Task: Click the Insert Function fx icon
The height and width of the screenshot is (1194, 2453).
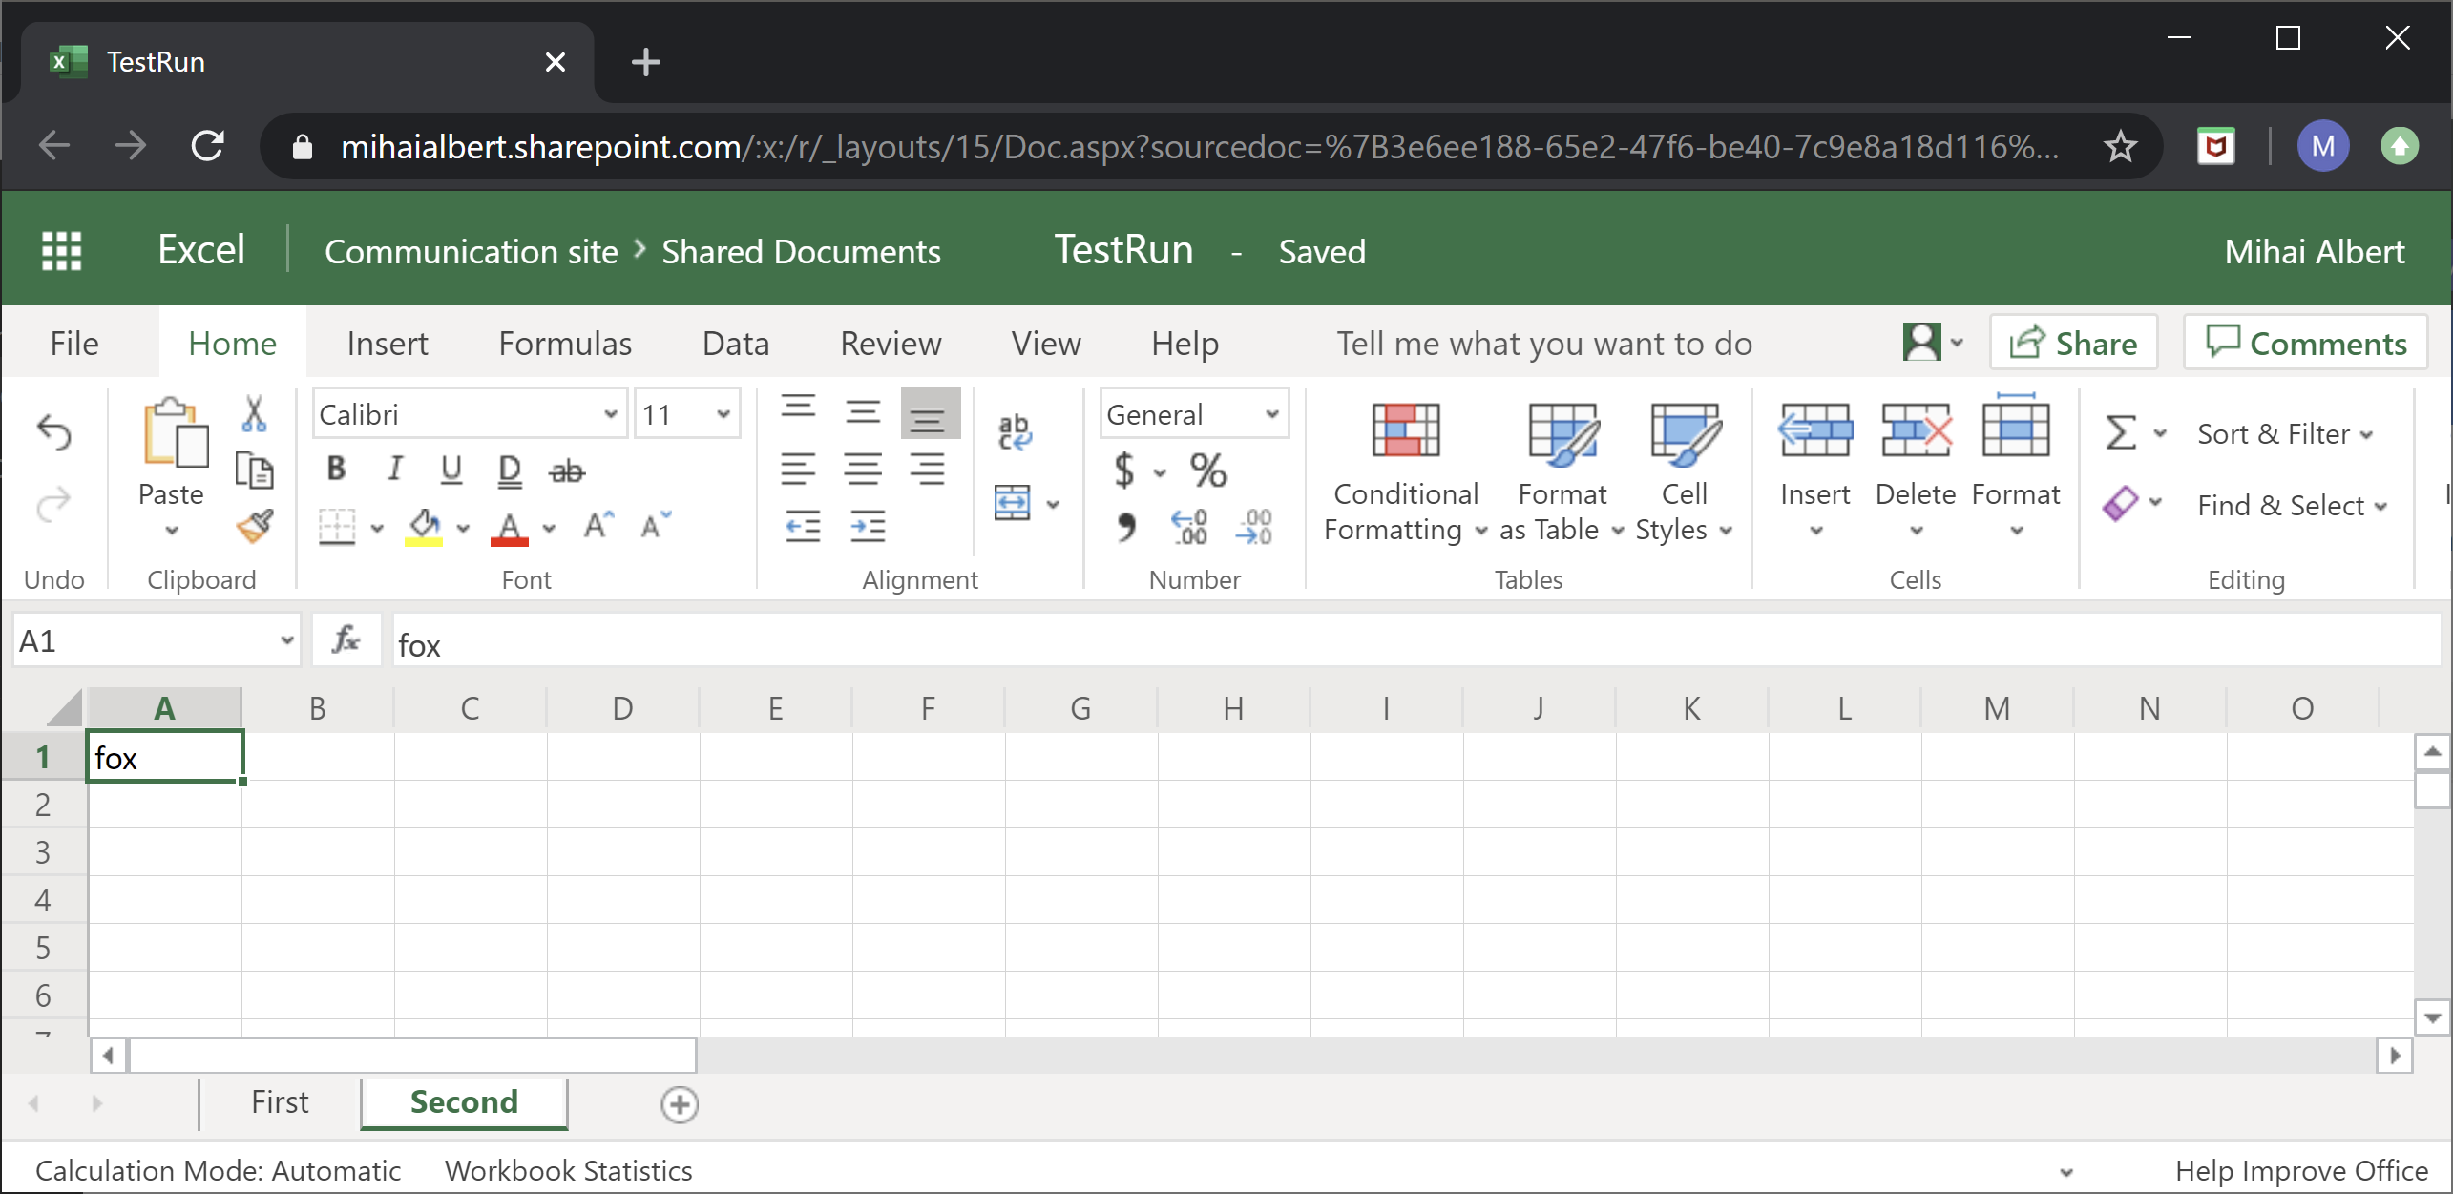Action: click(346, 641)
